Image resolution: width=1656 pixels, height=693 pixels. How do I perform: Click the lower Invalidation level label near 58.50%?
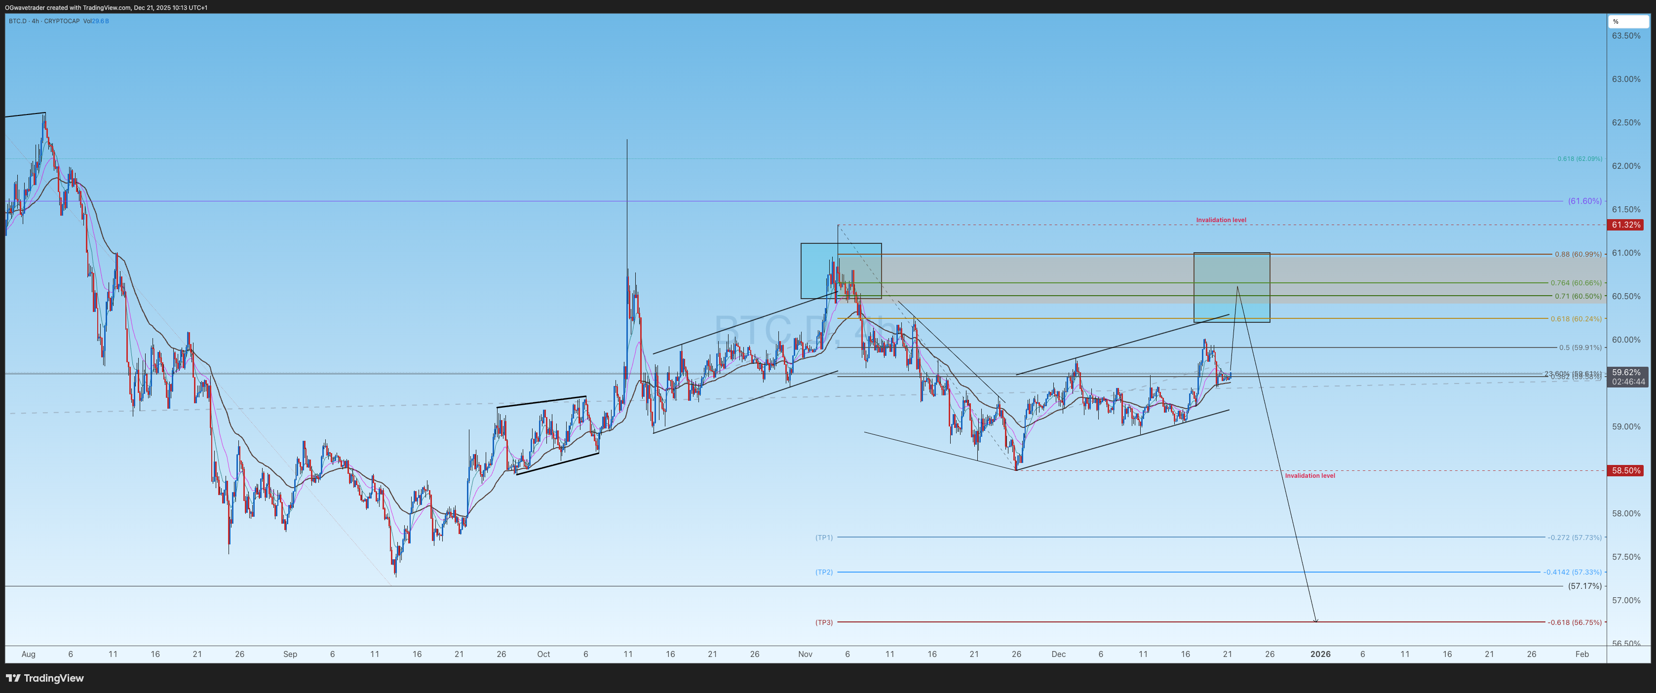pos(1309,476)
